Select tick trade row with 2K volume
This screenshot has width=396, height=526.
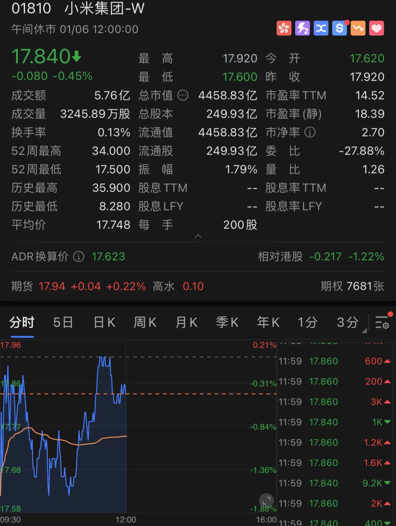(335, 504)
